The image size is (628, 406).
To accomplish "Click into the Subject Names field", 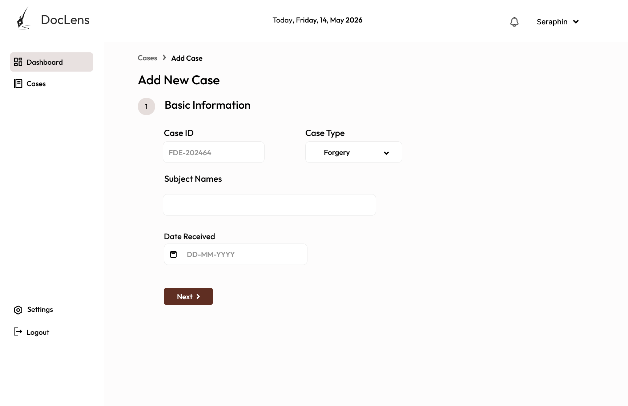I will (x=269, y=205).
